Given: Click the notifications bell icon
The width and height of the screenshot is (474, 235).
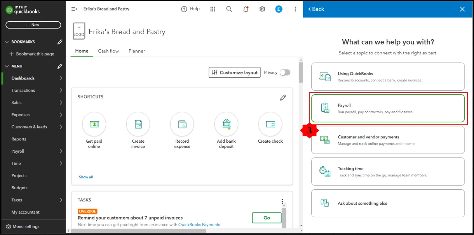Looking at the screenshot, I should pos(246,9).
